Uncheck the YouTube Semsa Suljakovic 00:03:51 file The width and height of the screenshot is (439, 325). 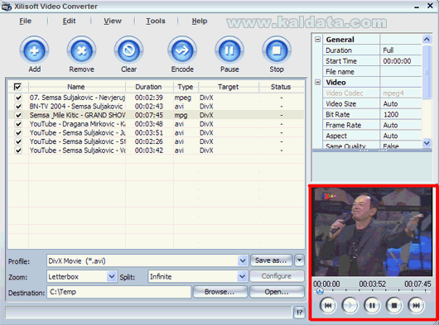[18, 133]
